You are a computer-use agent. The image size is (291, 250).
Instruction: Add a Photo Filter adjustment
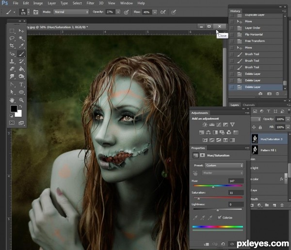[222, 132]
